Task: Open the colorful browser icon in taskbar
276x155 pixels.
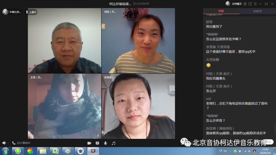Action: (30, 151)
